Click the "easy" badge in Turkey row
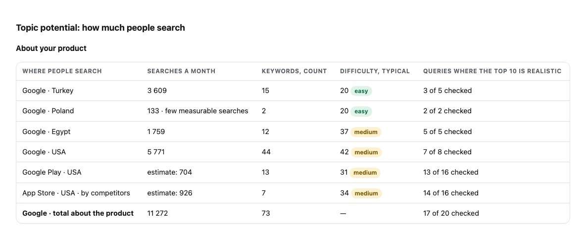Viewport: 586px width, 235px height. (361, 91)
